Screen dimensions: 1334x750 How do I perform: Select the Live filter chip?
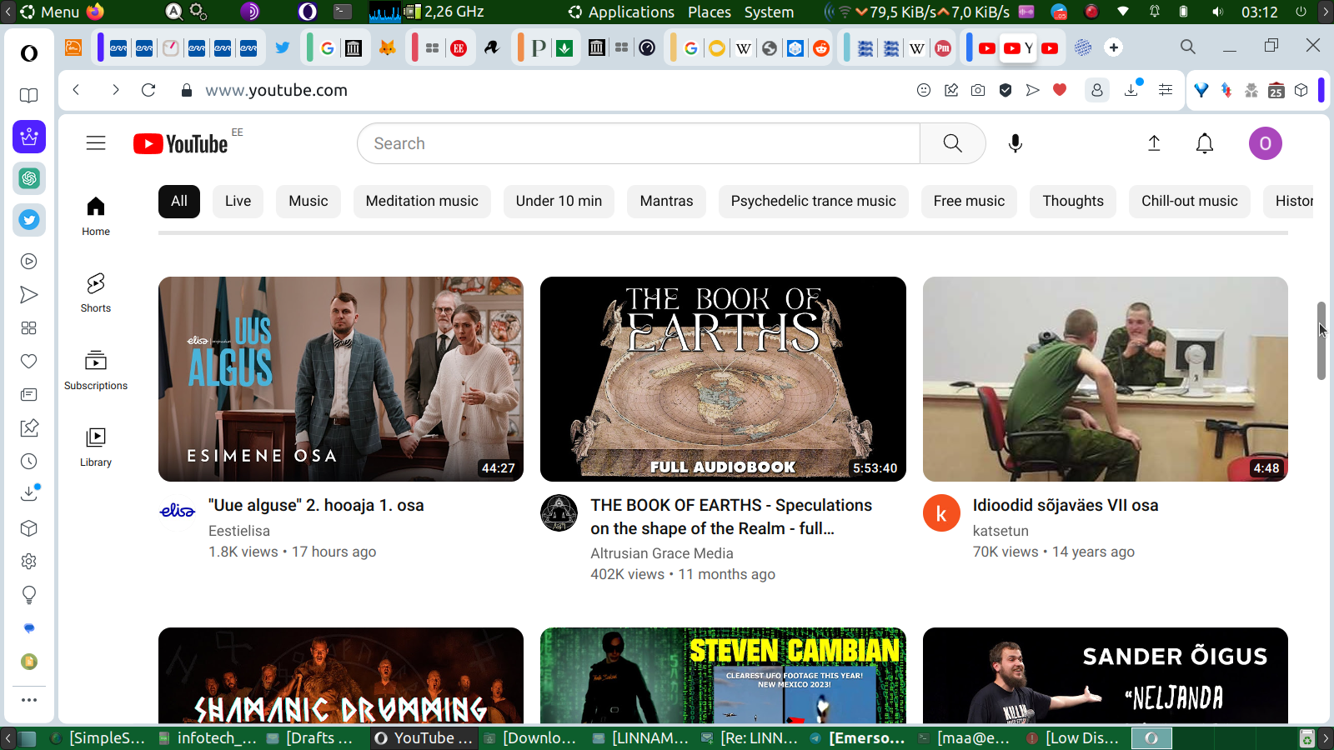point(238,201)
